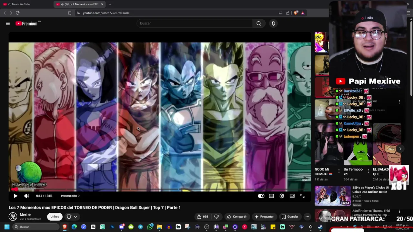Go back in browser history
The height and width of the screenshot is (232, 413).
5,13
